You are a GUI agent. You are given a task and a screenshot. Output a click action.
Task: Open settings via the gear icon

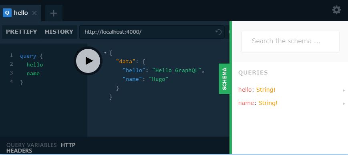(x=336, y=10)
